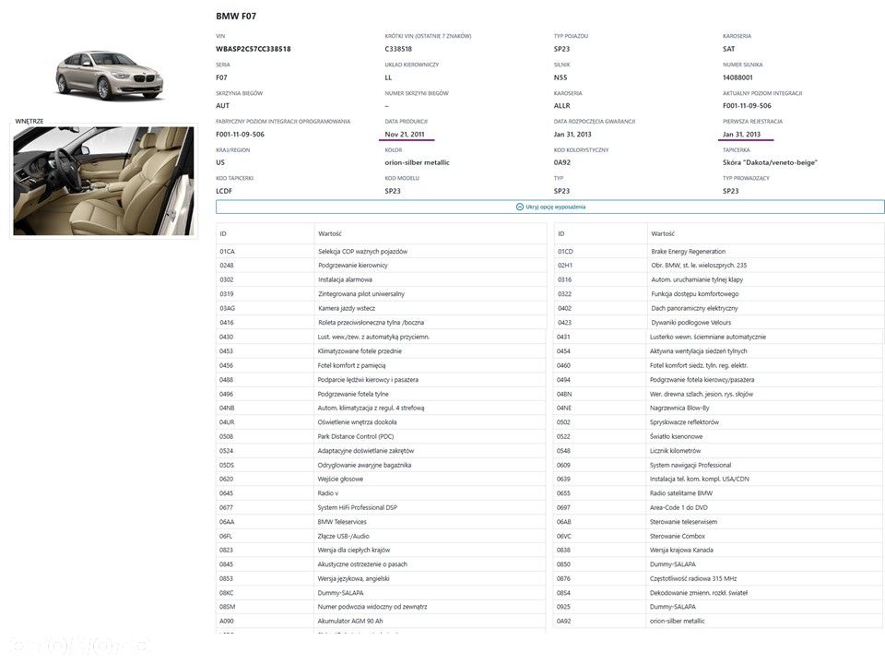Select row Światło ksenonowe
The width and height of the screenshot is (885, 664).
click(x=719, y=436)
